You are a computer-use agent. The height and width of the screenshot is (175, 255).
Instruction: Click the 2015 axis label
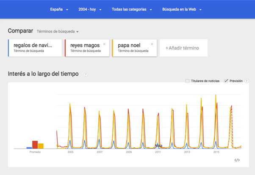click(216, 152)
